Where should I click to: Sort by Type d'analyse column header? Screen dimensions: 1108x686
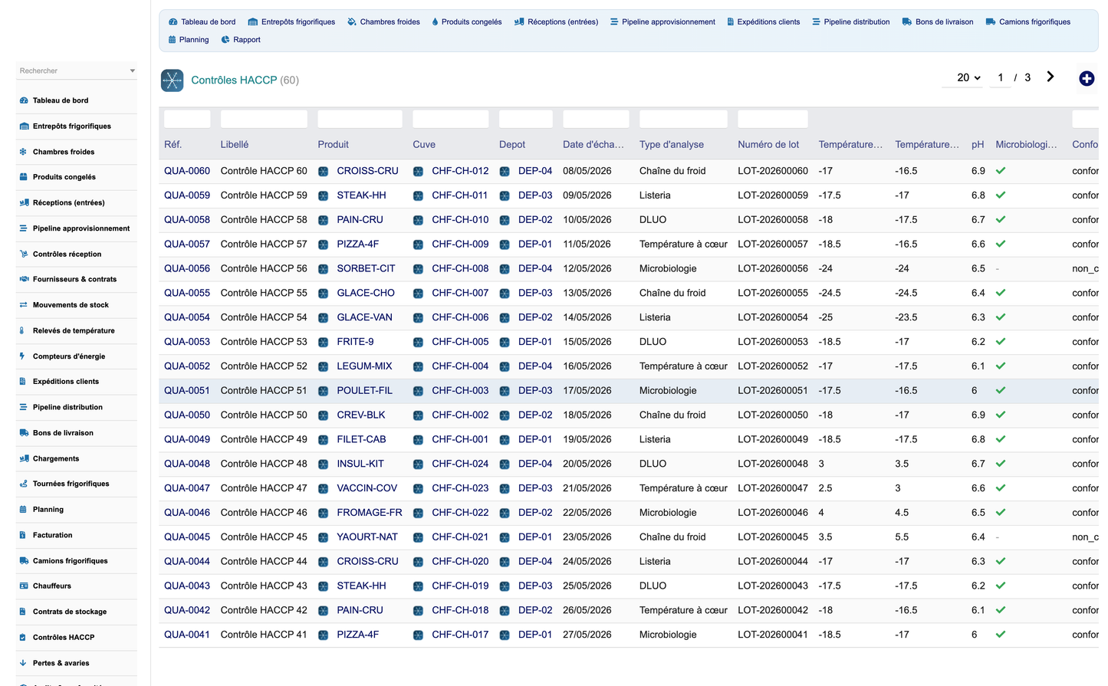click(672, 144)
